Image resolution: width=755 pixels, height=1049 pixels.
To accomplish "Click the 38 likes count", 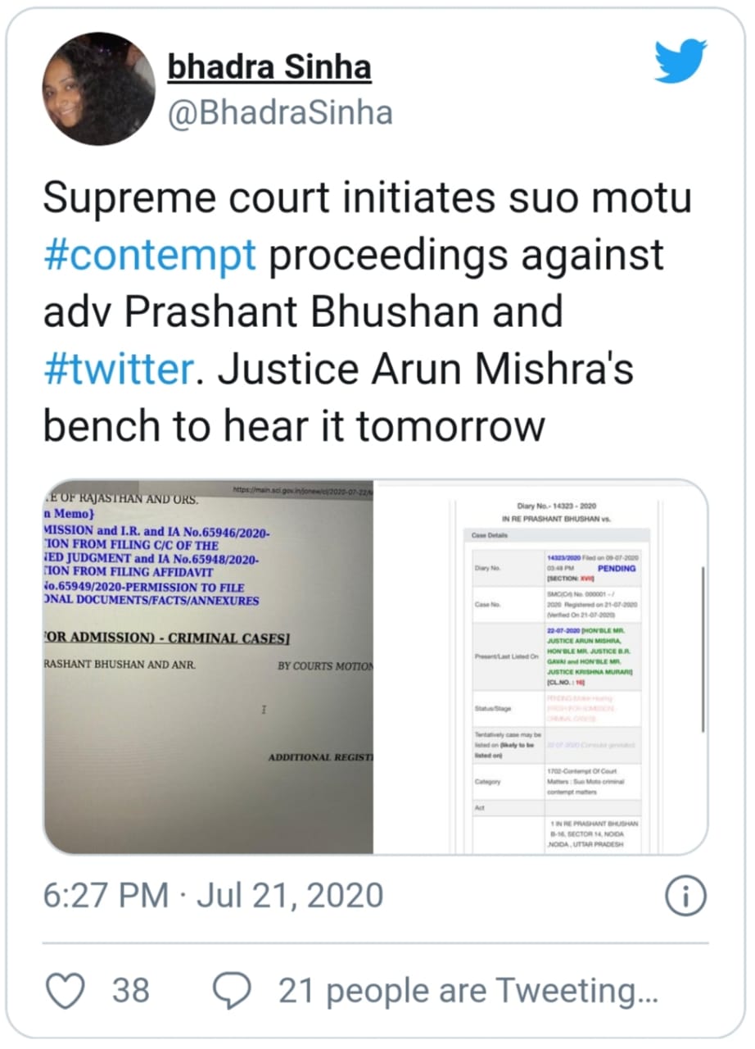I will (131, 991).
